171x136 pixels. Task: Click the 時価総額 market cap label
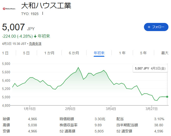click(x=67, y=119)
